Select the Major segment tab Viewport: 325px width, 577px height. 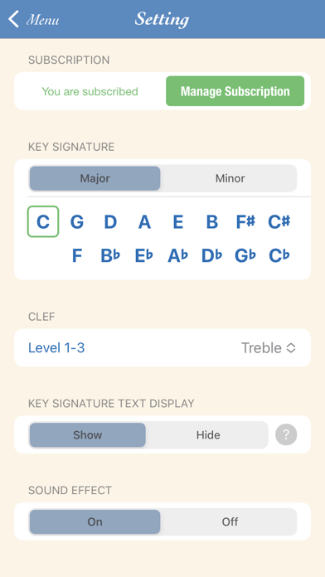coord(95,178)
